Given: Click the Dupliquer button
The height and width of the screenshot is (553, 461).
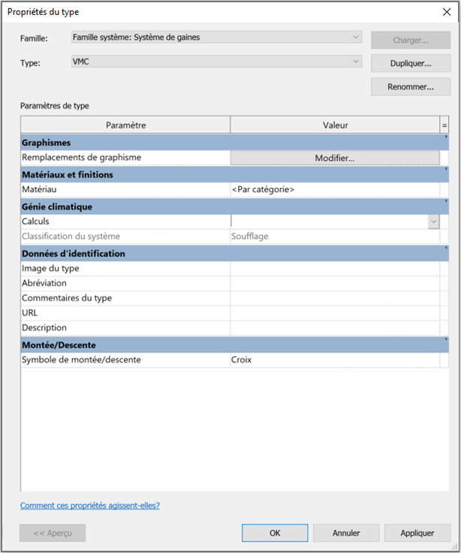Looking at the screenshot, I should point(410,63).
